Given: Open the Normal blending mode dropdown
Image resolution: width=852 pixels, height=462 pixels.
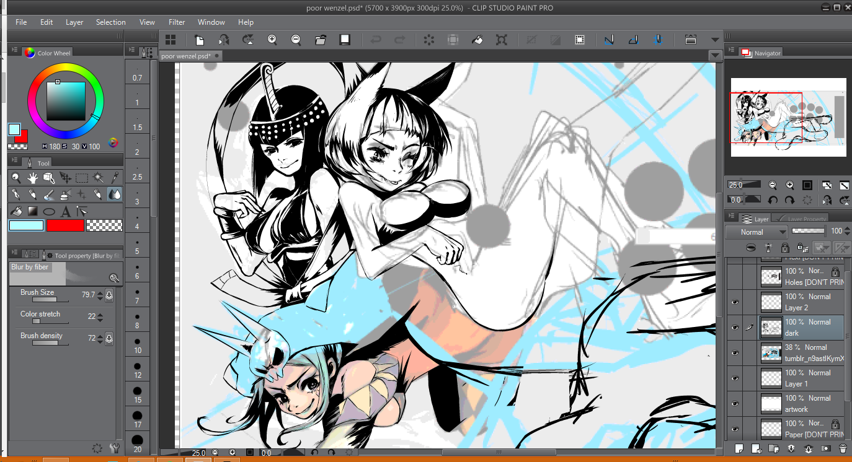Looking at the screenshot, I should click(757, 232).
